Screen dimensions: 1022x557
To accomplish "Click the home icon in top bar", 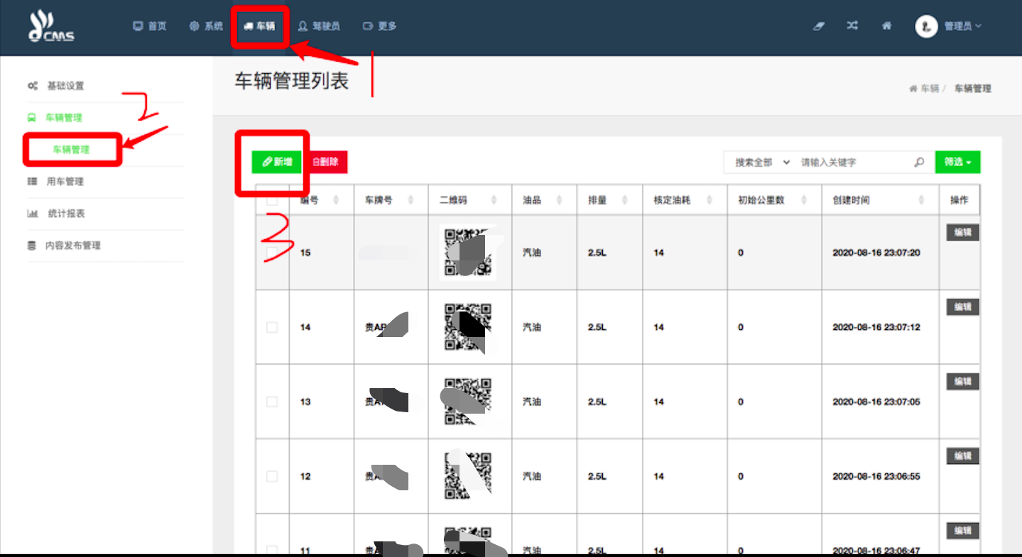I will [x=886, y=26].
